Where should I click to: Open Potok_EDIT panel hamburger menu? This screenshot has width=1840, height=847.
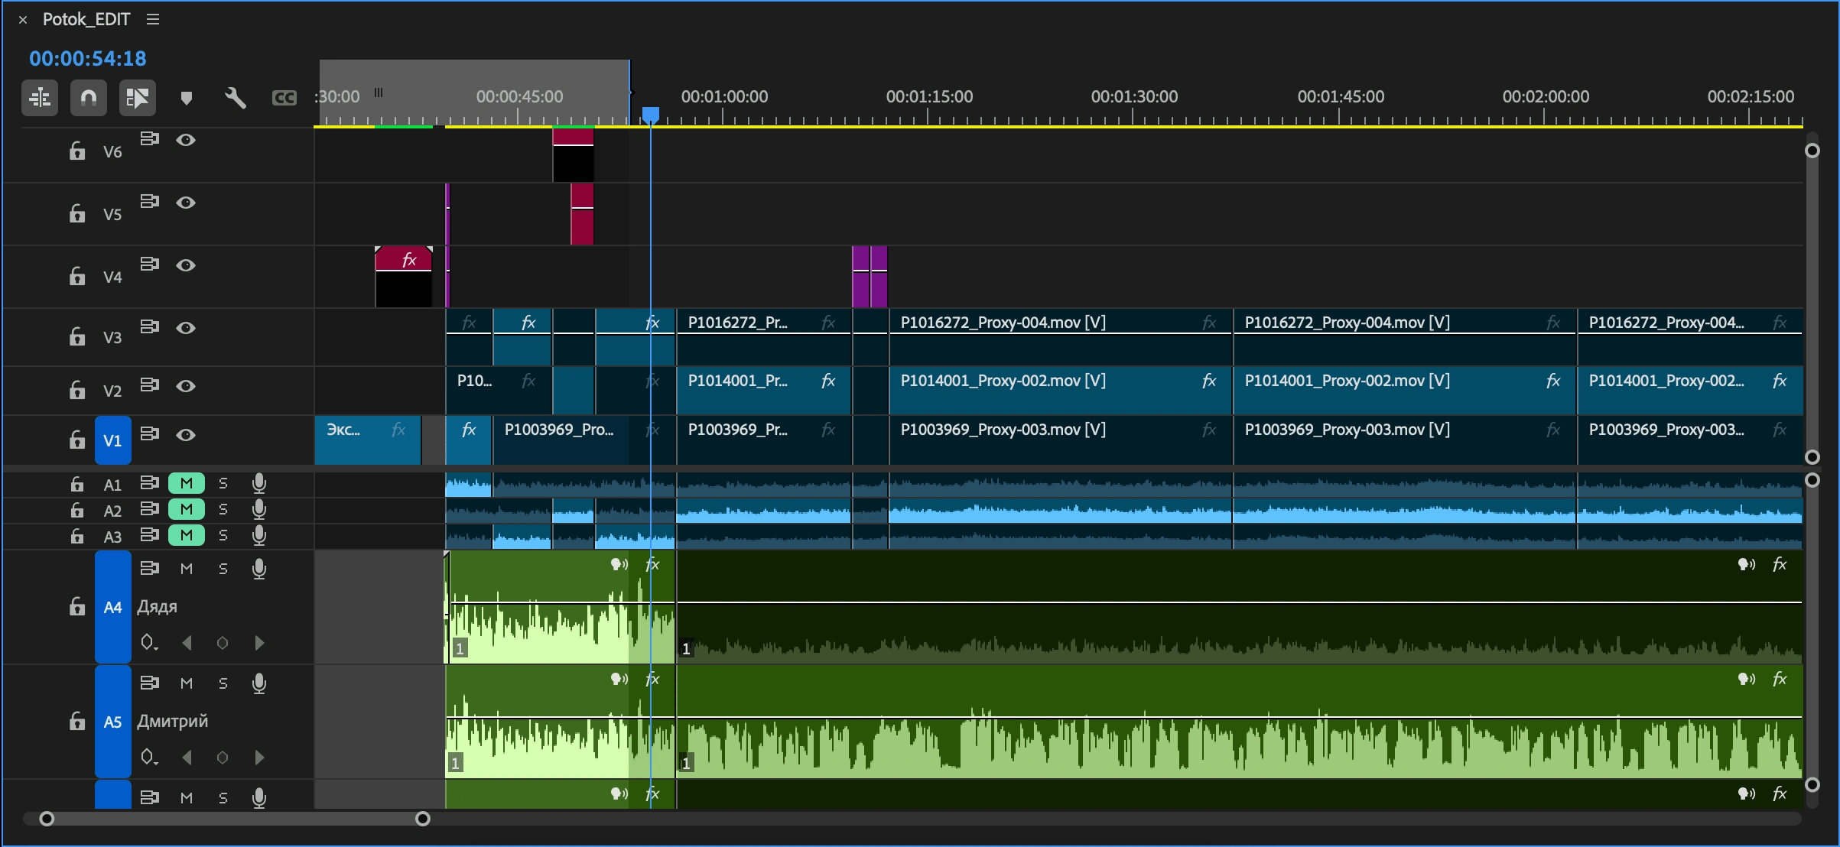[x=153, y=19]
